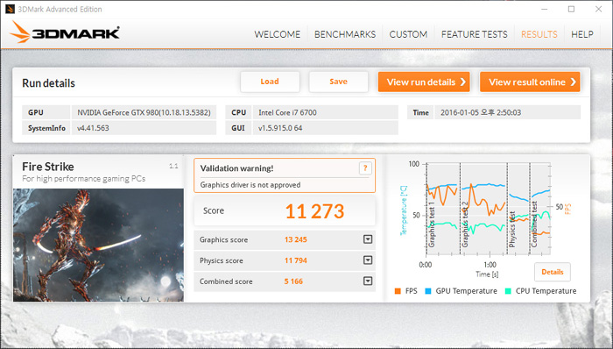Open the Benchmarks tab
This screenshot has height=349, width=613.
(345, 34)
